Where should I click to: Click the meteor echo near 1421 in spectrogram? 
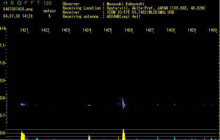point(23,104)
